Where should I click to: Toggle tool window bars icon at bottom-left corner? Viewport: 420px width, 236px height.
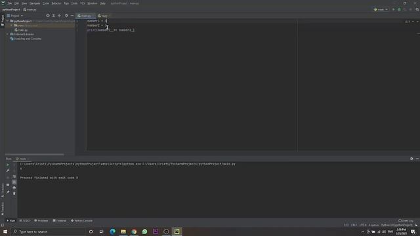3,226
